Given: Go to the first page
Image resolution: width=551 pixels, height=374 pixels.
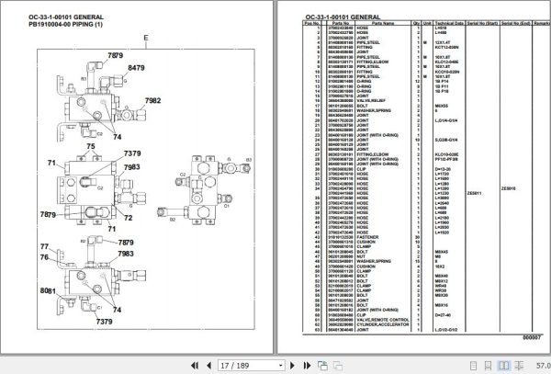Looking at the screenshot, I should click(195, 366).
